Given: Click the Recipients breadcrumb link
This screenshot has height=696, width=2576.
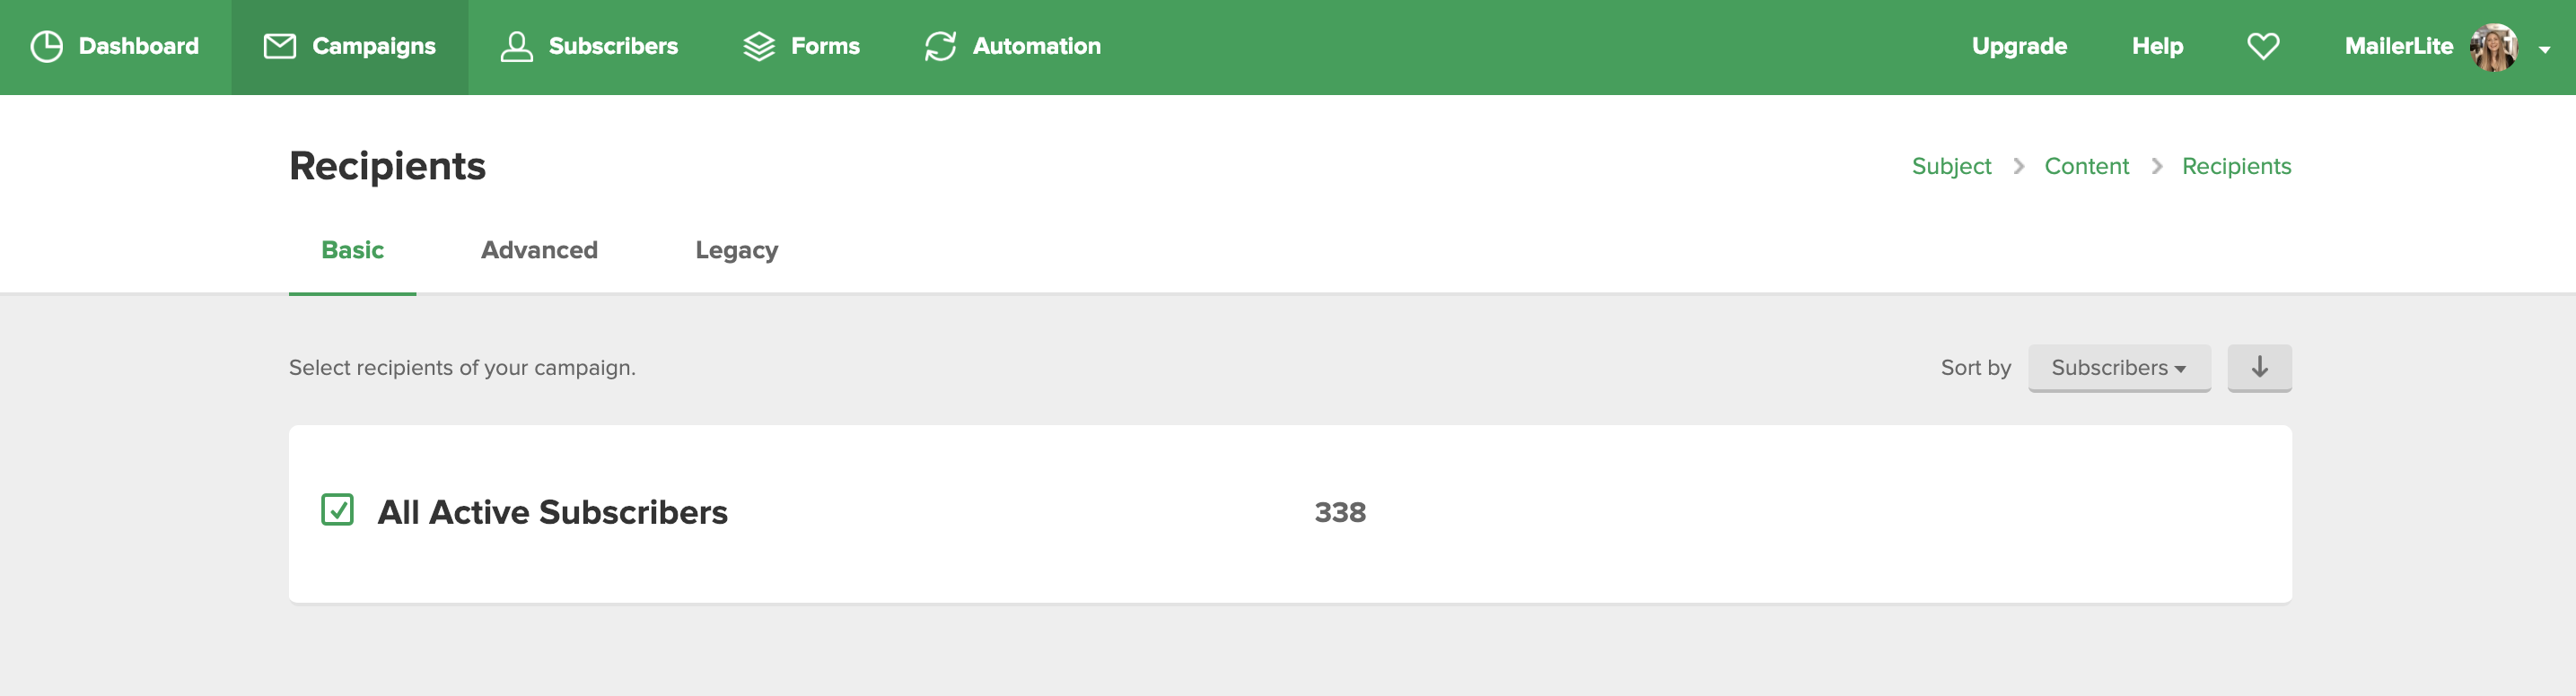Looking at the screenshot, I should 2236,167.
